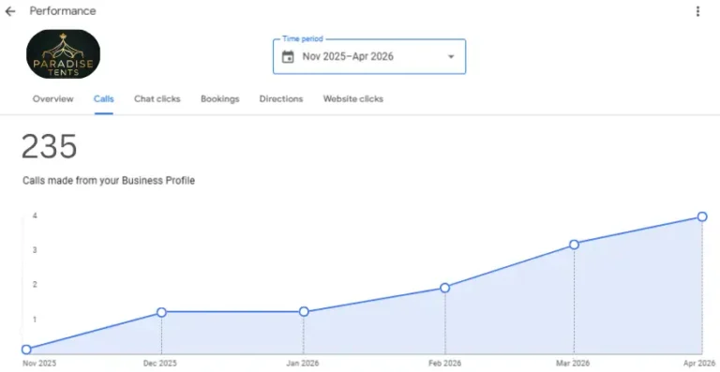Click the Mar 2026 chart data point
This screenshot has height=372, width=720.
[574, 245]
